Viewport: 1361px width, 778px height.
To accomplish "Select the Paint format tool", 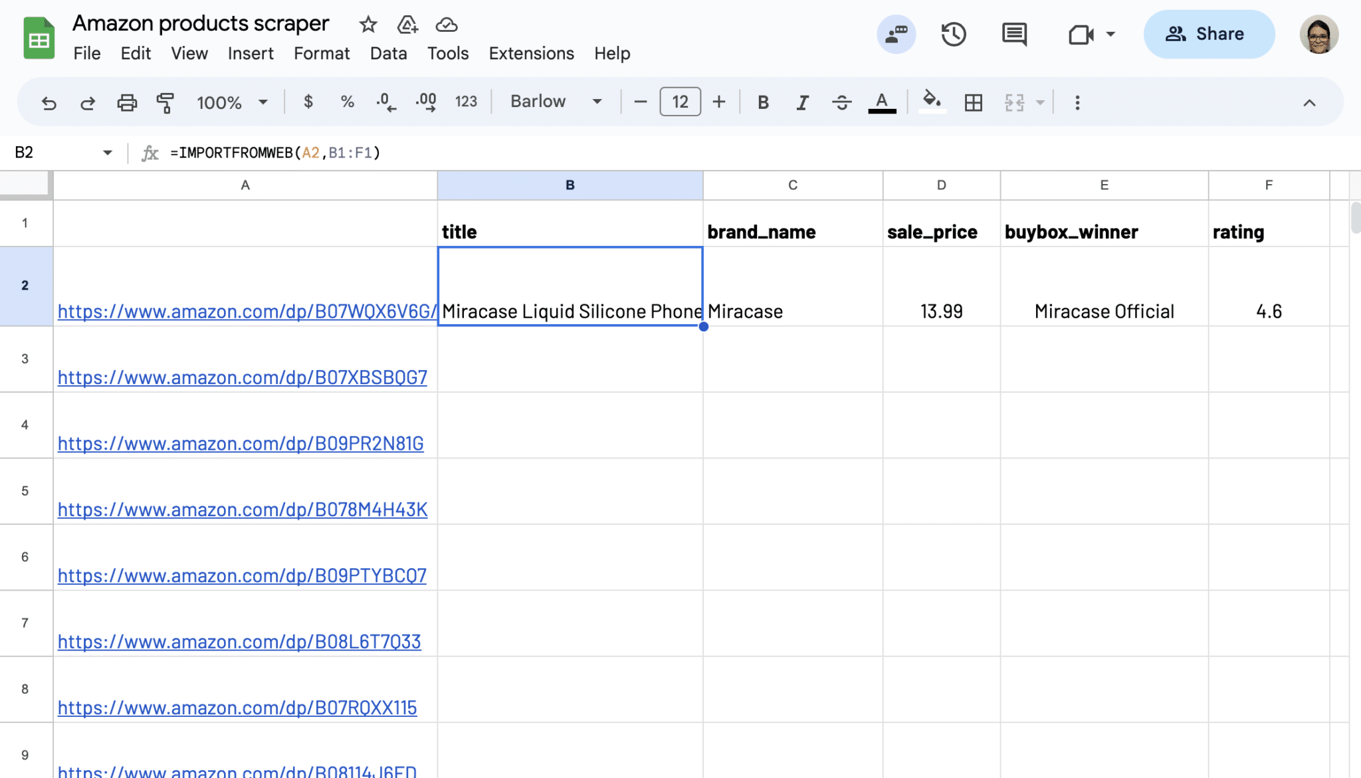I will point(165,102).
